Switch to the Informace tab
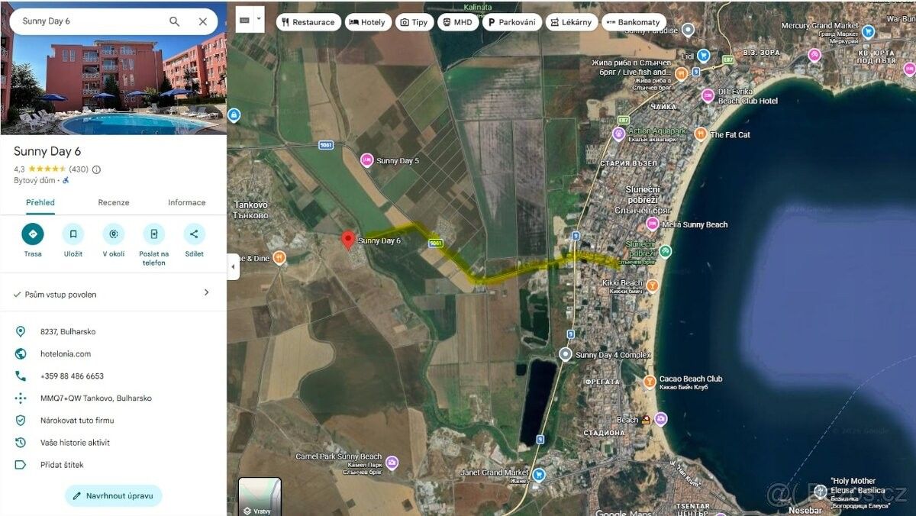916x516 pixels. click(x=187, y=202)
